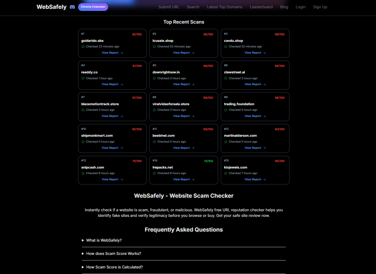Click the arrow icon beside readdy.co View Report
This screenshot has height=274, width=376.
pyautogui.click(x=121, y=84)
